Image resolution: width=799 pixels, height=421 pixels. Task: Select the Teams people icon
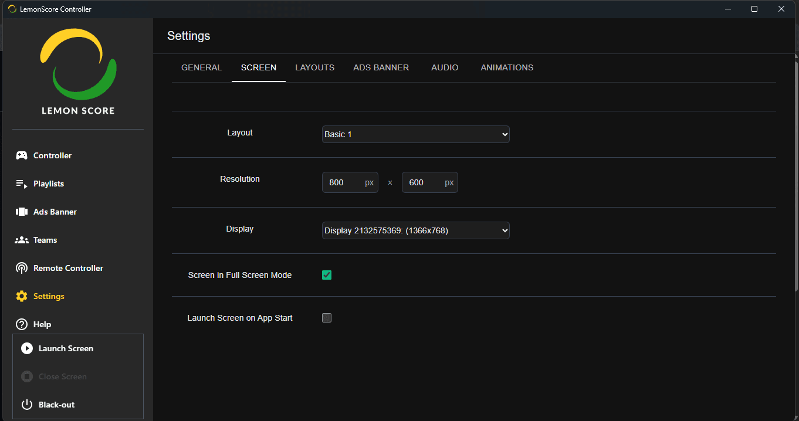tap(22, 240)
